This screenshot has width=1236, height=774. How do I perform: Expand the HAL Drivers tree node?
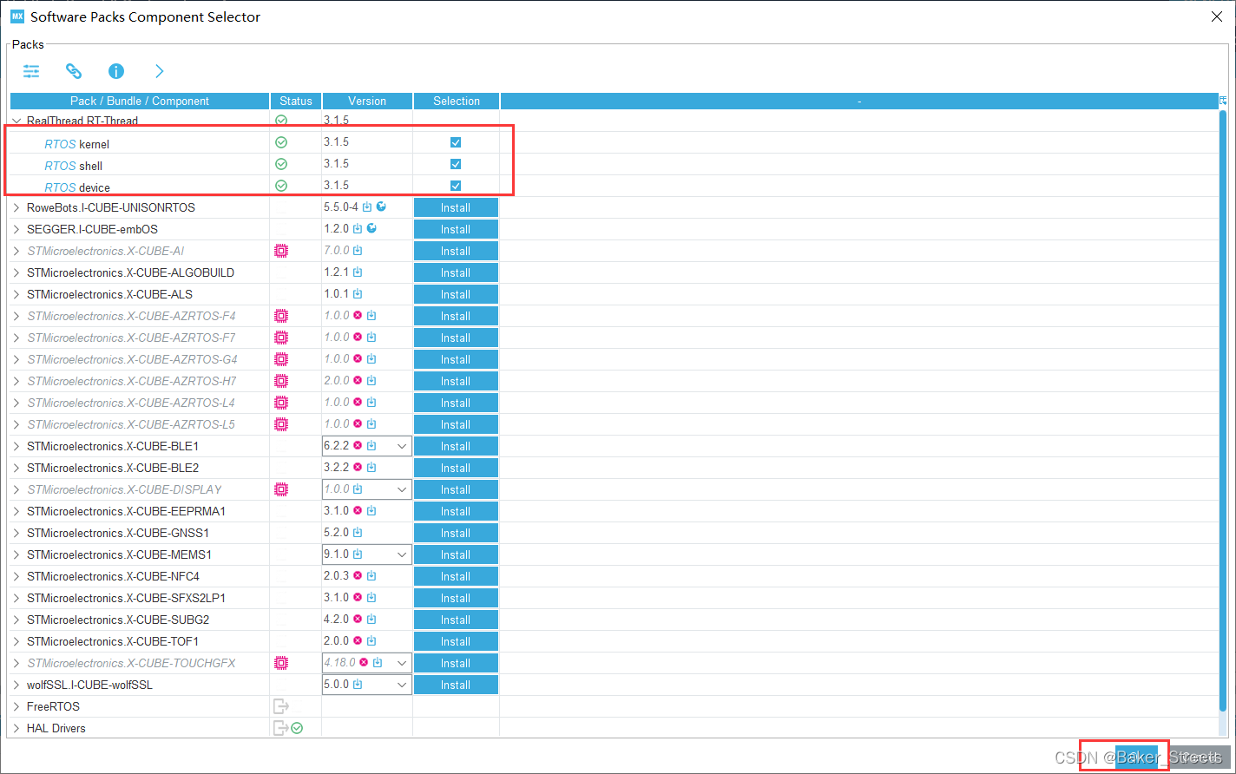(16, 728)
